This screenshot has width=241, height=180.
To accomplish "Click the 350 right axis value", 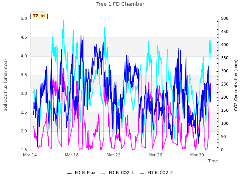I will pos(225,58).
